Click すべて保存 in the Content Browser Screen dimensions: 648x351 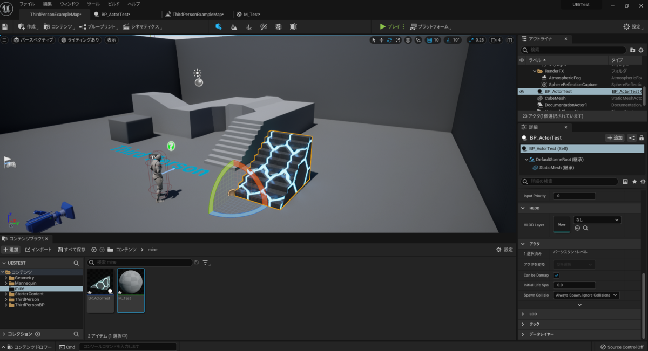pyautogui.click(x=71, y=250)
